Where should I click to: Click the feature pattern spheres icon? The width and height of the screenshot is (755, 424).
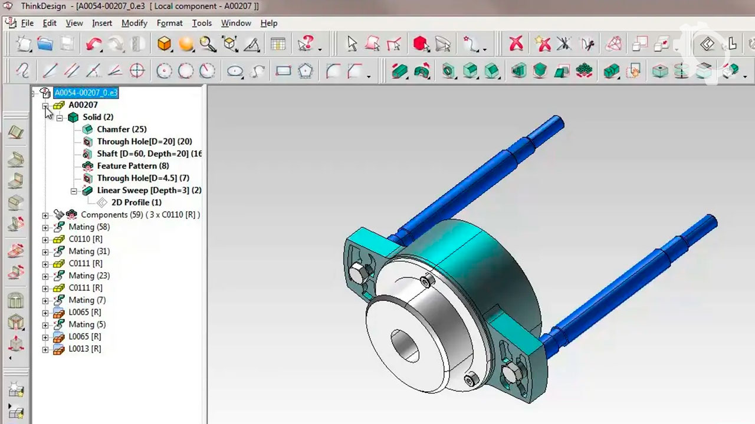[584, 71]
